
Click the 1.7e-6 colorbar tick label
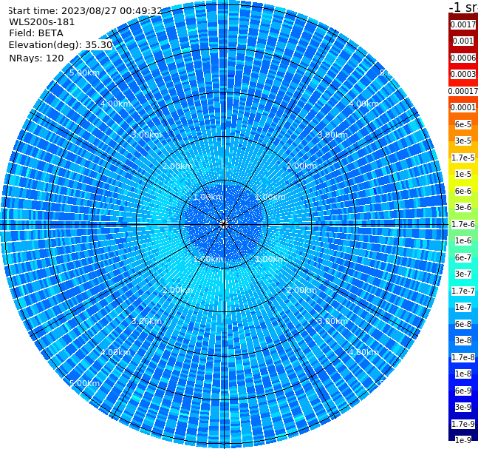click(463, 224)
